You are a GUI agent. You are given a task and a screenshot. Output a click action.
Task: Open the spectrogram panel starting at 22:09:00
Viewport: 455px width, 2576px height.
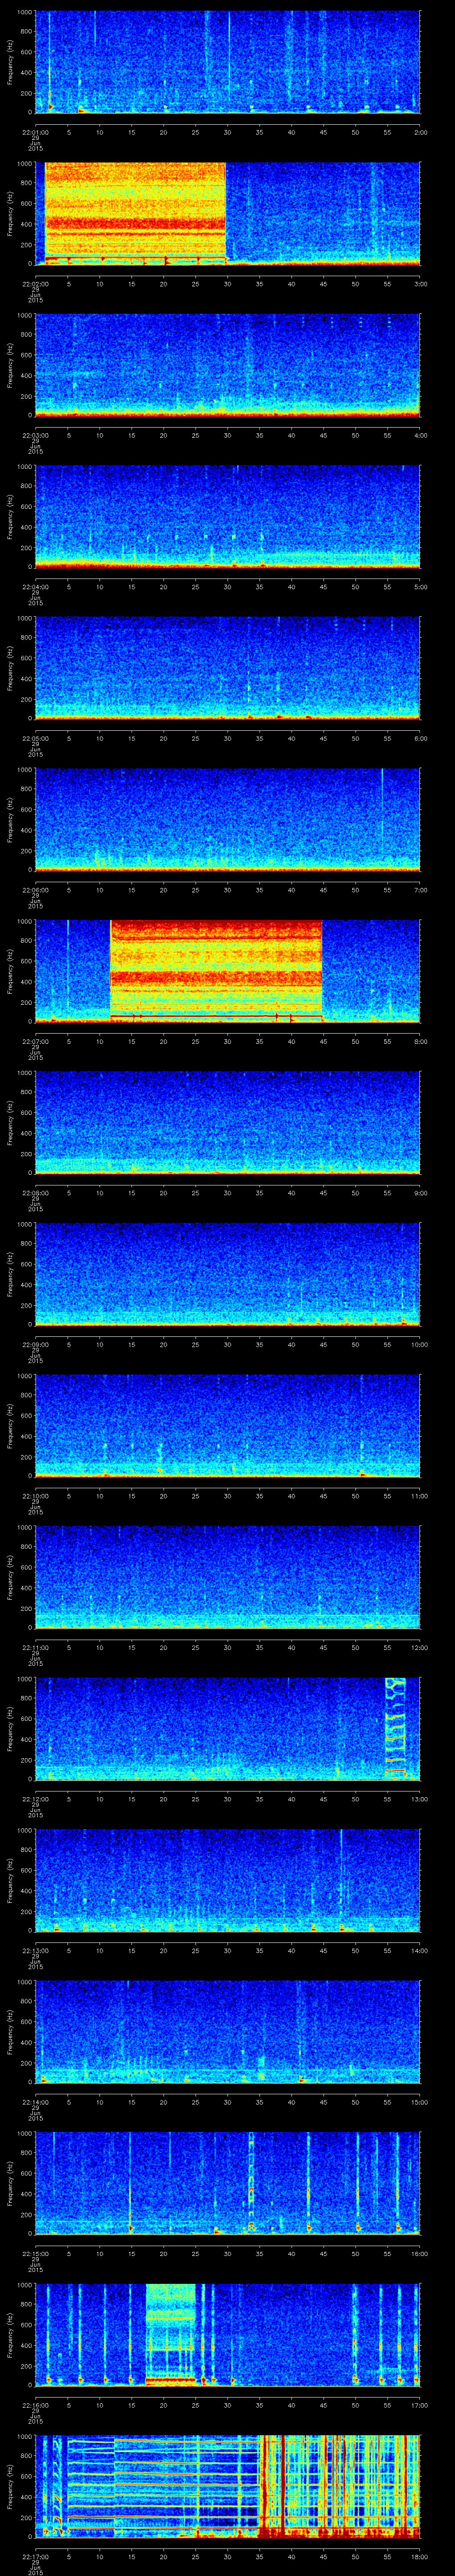[228, 1274]
